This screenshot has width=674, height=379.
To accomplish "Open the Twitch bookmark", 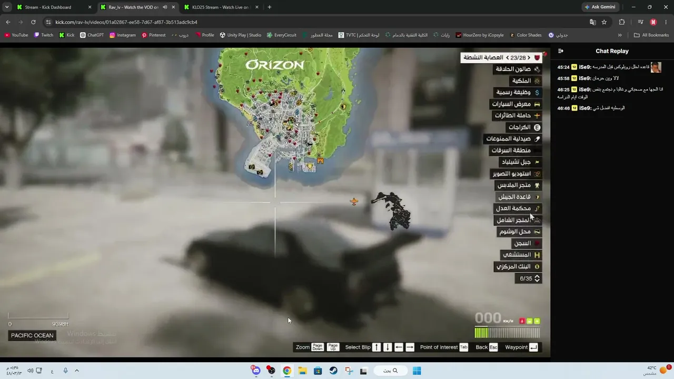I will pyautogui.click(x=44, y=35).
